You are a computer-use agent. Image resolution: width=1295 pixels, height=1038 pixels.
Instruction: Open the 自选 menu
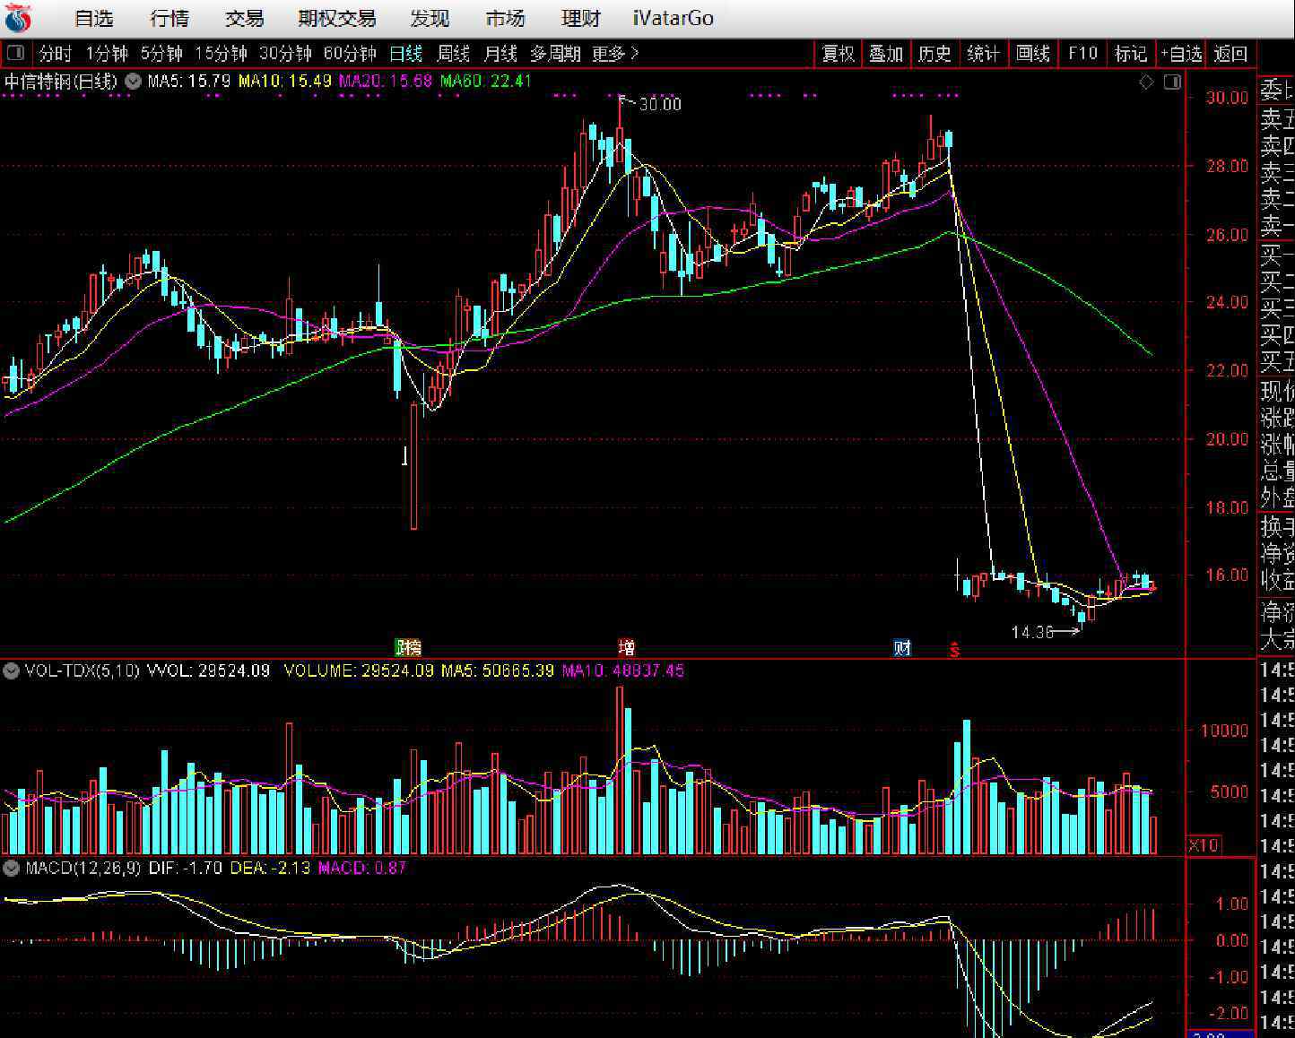[94, 19]
